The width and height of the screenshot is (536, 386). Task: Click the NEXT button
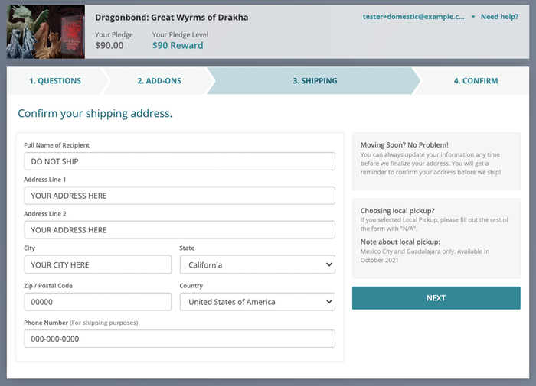click(436, 298)
